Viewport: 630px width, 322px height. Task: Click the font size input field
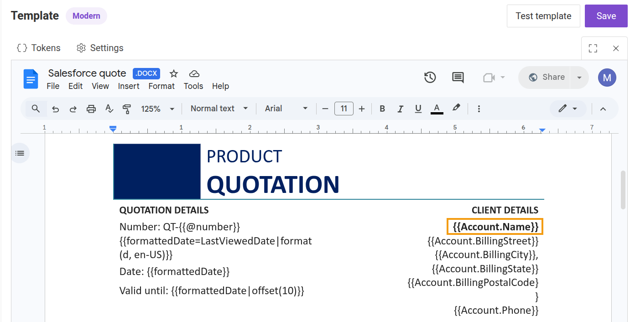point(344,109)
